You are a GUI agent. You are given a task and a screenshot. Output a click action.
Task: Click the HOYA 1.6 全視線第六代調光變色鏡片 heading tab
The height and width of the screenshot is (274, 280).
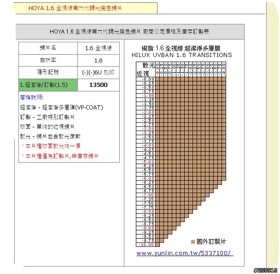86,8
